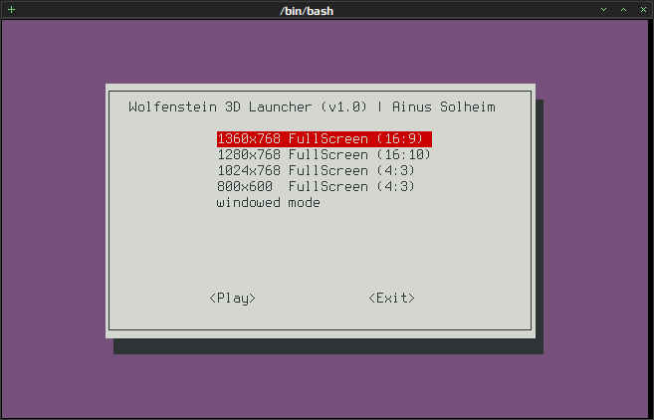Minimize the /bin/bash terminal window
This screenshot has height=420, width=654.
click(x=603, y=10)
